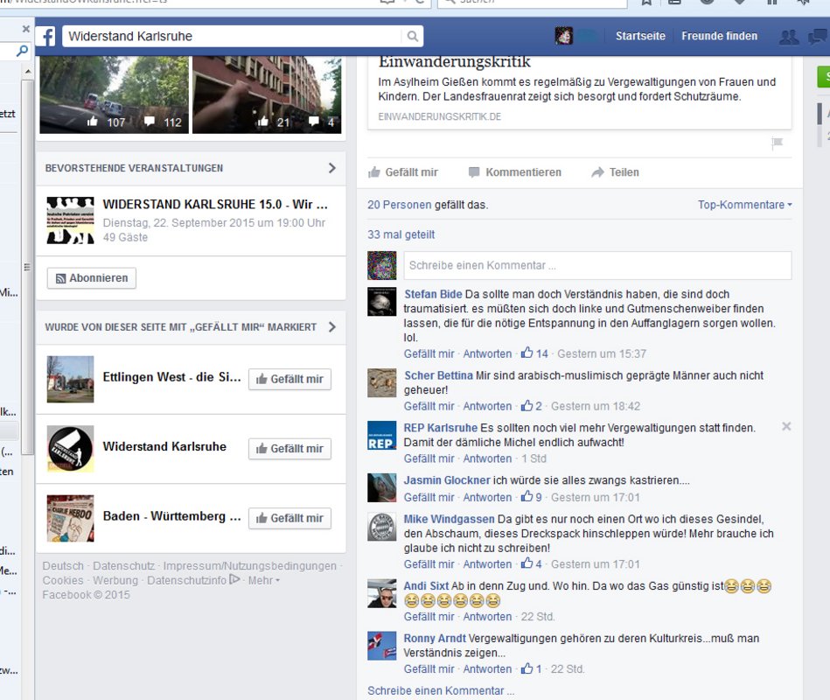Open the Ettlingen West page thumbnail
This screenshot has width=830, height=700.
70,379
